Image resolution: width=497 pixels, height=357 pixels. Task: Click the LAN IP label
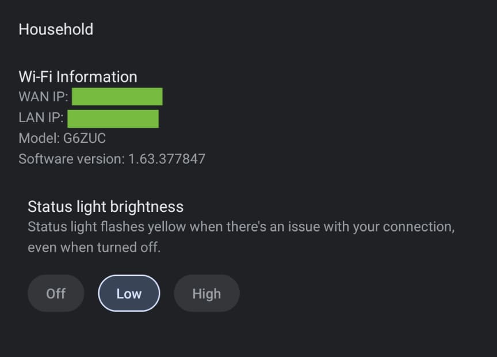[x=41, y=118]
